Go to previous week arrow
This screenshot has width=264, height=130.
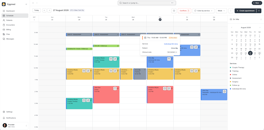click(x=44, y=11)
